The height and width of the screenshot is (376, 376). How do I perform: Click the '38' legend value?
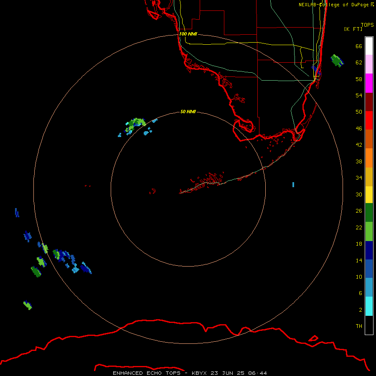tap(359, 162)
